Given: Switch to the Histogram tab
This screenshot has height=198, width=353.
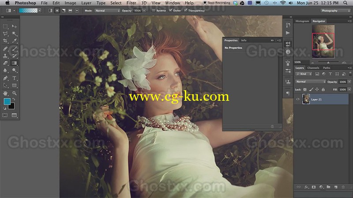Looking at the screenshot, I should (302, 21).
